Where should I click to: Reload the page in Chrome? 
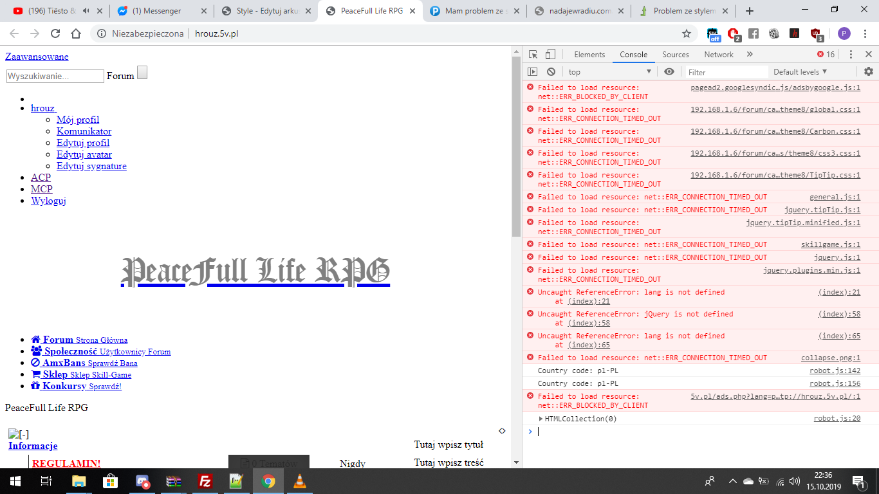[55, 33]
